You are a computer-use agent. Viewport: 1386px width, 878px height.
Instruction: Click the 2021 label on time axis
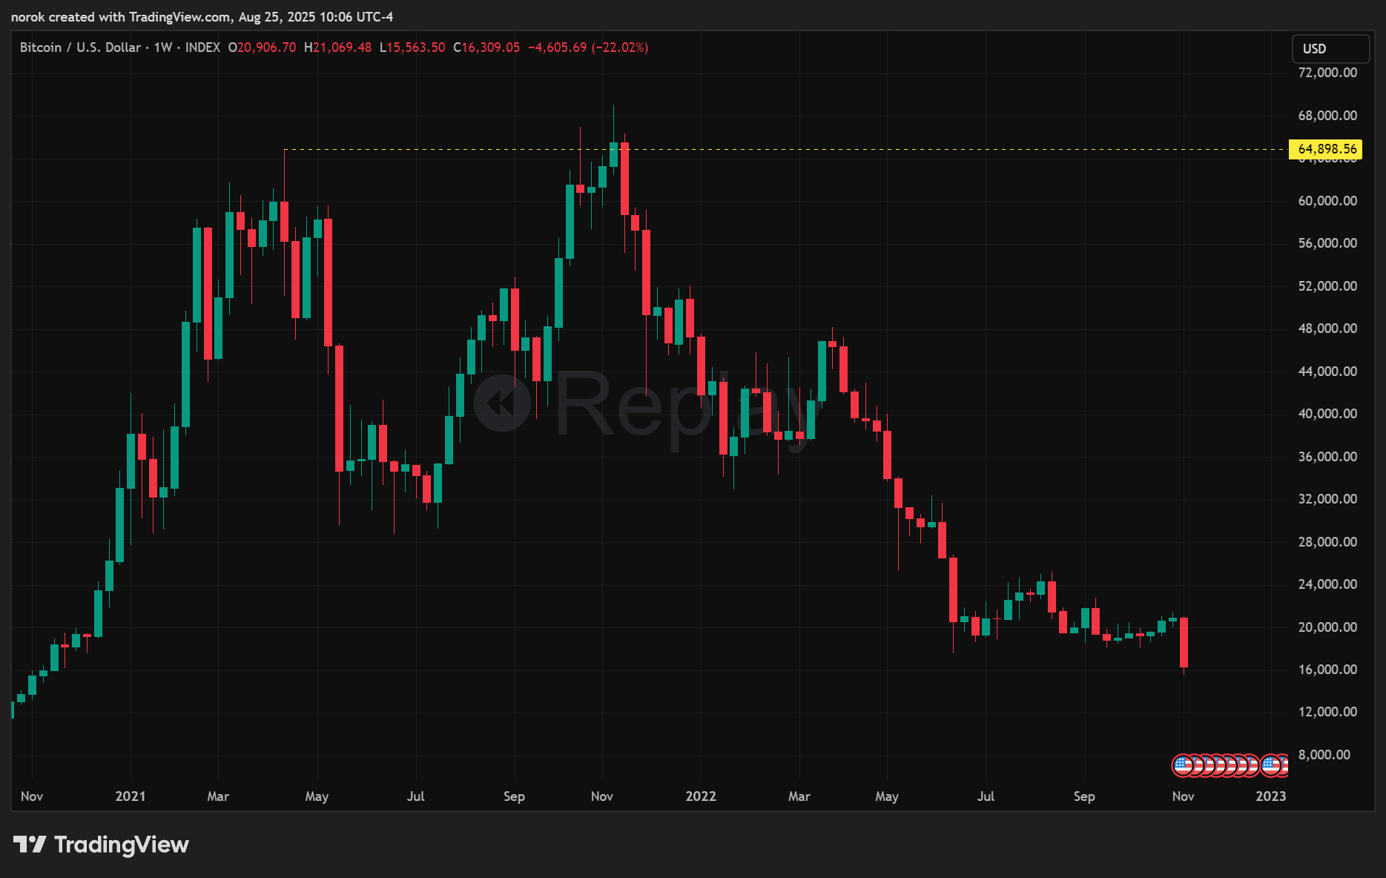[x=131, y=796]
